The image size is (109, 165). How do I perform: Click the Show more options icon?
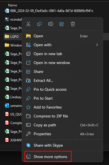[28, 157]
